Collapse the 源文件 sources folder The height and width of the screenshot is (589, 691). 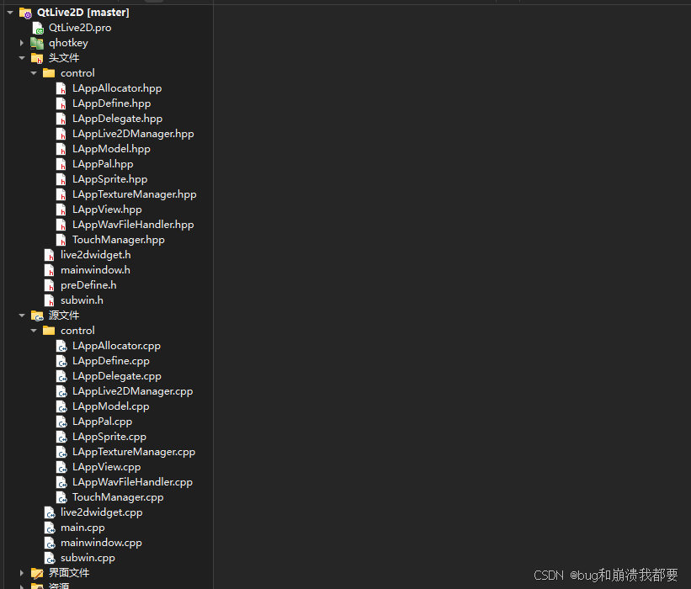click(22, 316)
